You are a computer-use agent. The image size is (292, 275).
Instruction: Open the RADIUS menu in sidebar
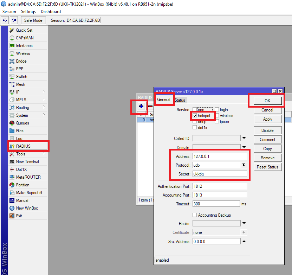point(28,146)
